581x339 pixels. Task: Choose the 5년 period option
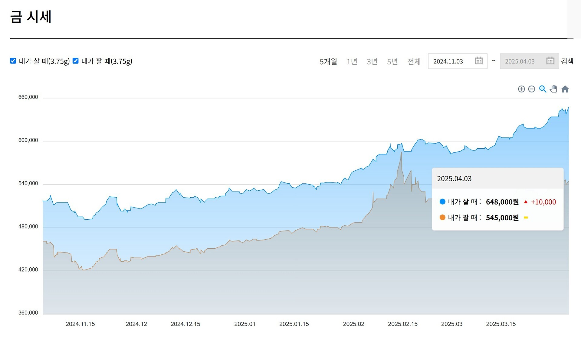click(392, 62)
